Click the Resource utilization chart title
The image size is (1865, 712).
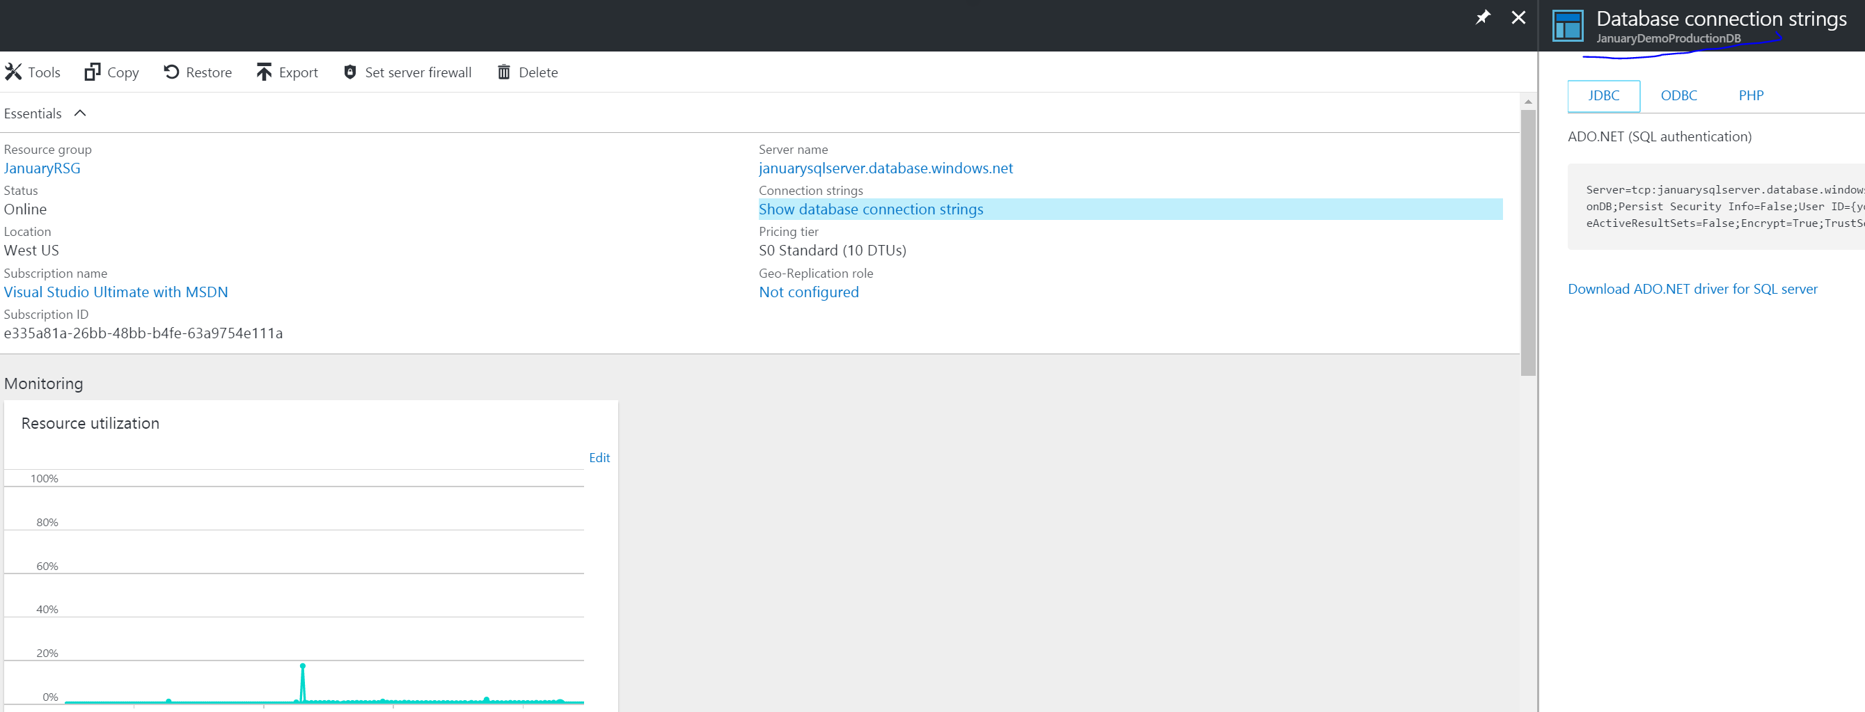pos(91,423)
